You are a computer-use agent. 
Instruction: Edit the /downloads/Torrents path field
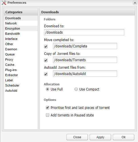point(85,60)
